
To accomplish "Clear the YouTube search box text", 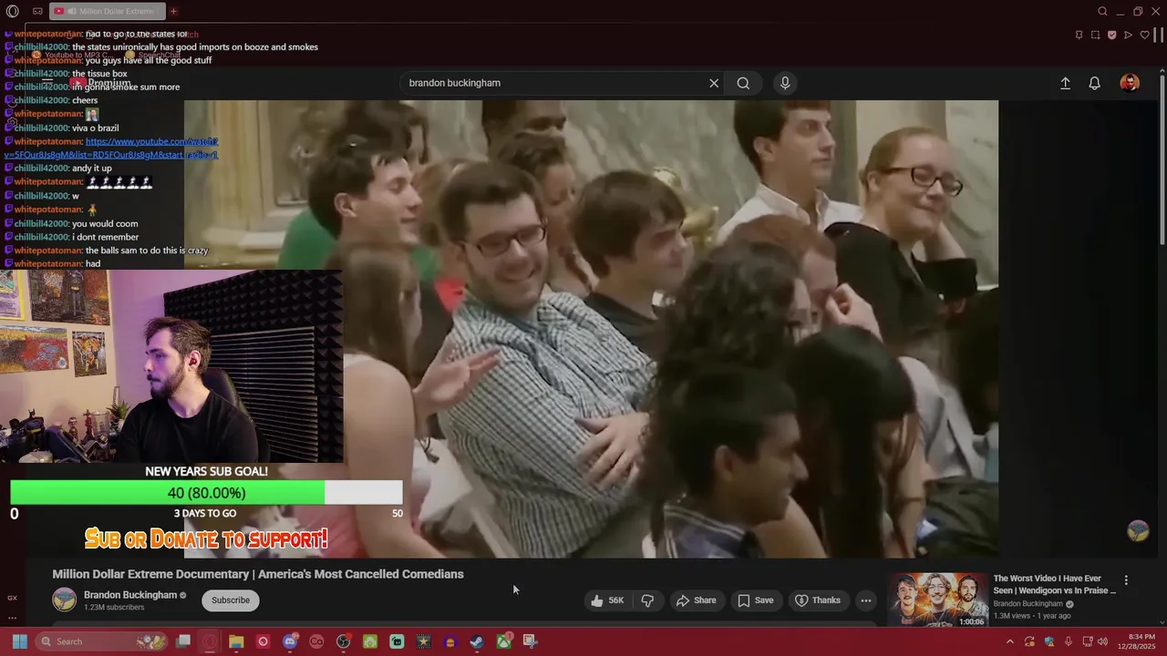I will 714,83.
